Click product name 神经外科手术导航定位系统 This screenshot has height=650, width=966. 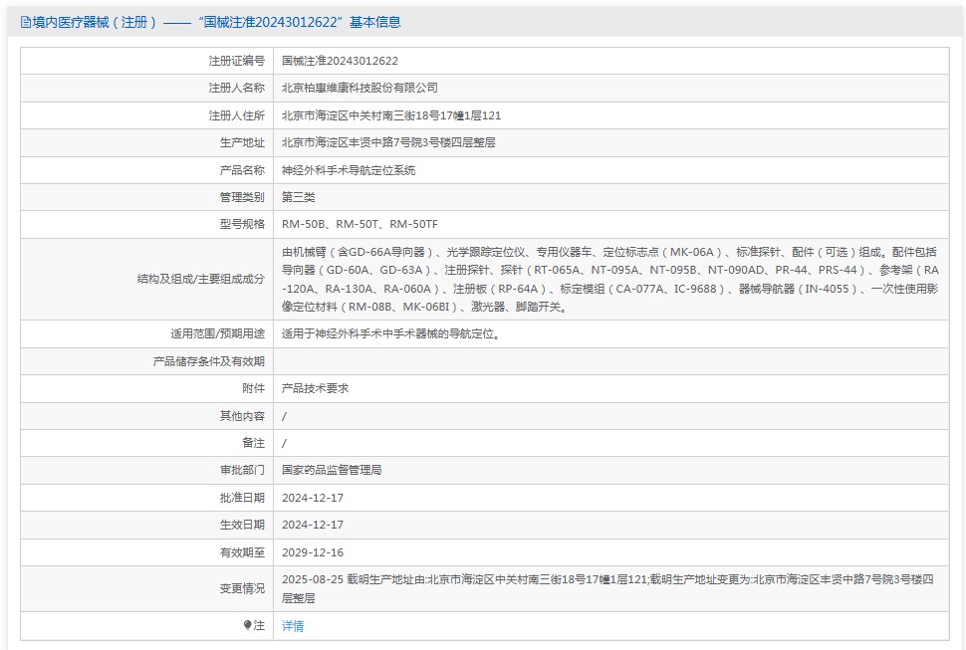(x=349, y=170)
